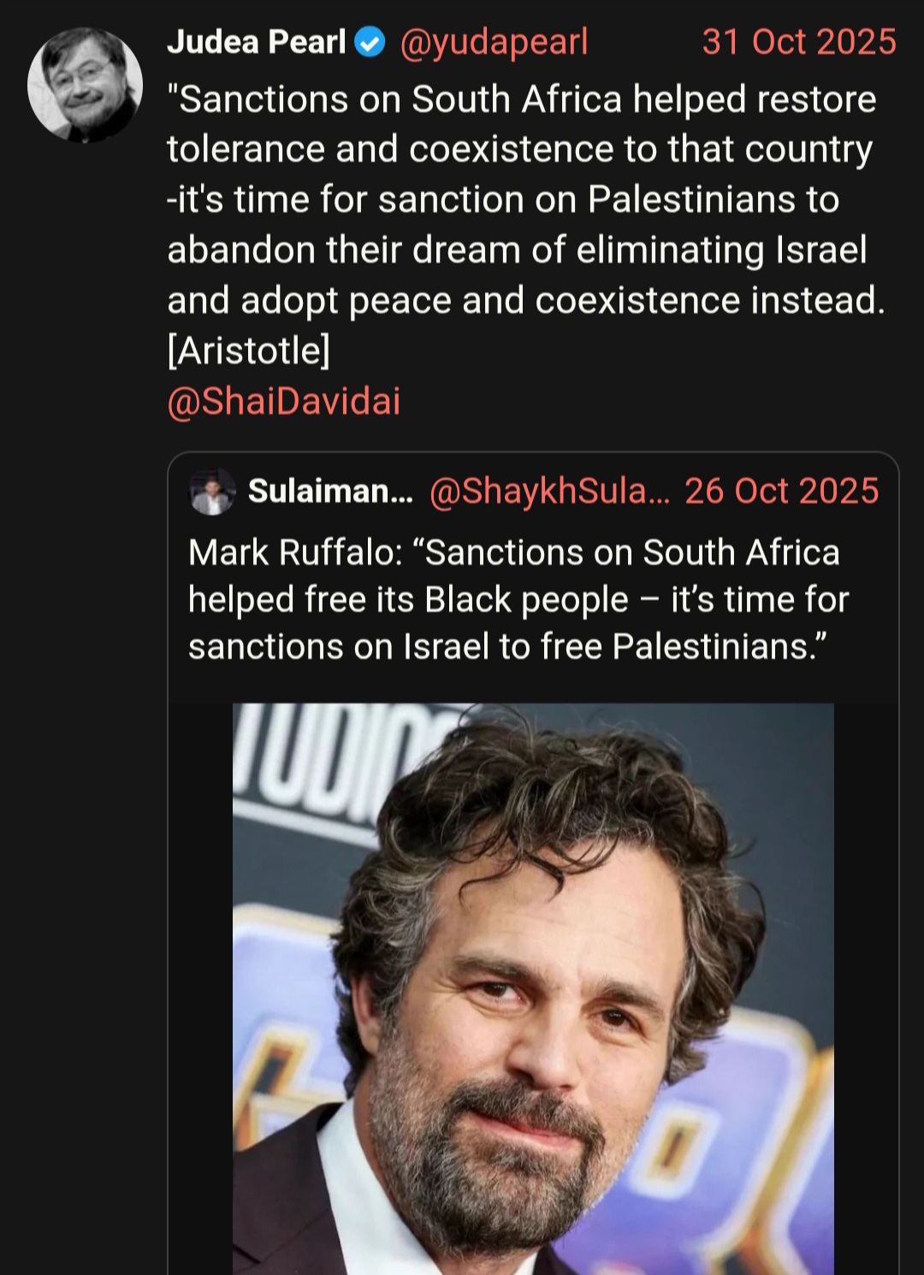Open the 31 Oct 2025 timestamp
The image size is (924, 1275).
click(799, 42)
